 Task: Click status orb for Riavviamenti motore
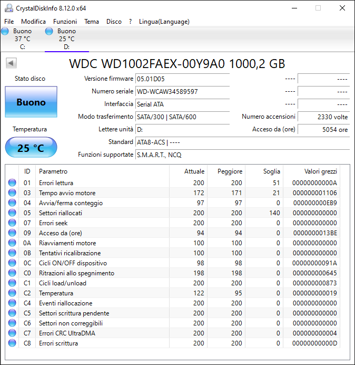(x=12, y=243)
